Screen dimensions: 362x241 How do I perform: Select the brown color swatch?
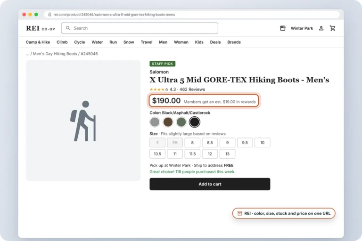click(168, 122)
